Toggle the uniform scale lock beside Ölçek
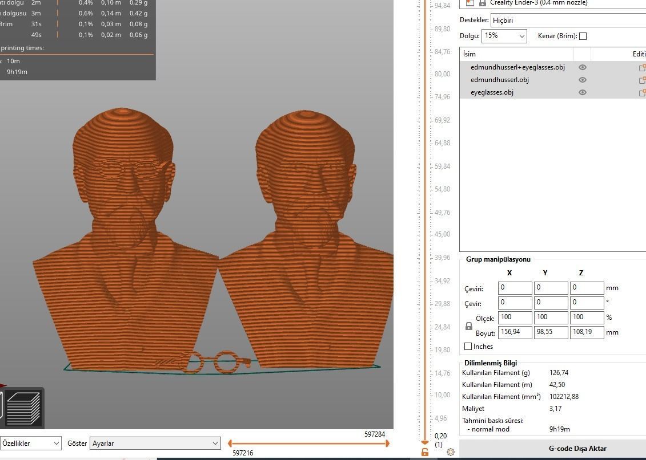 (468, 326)
